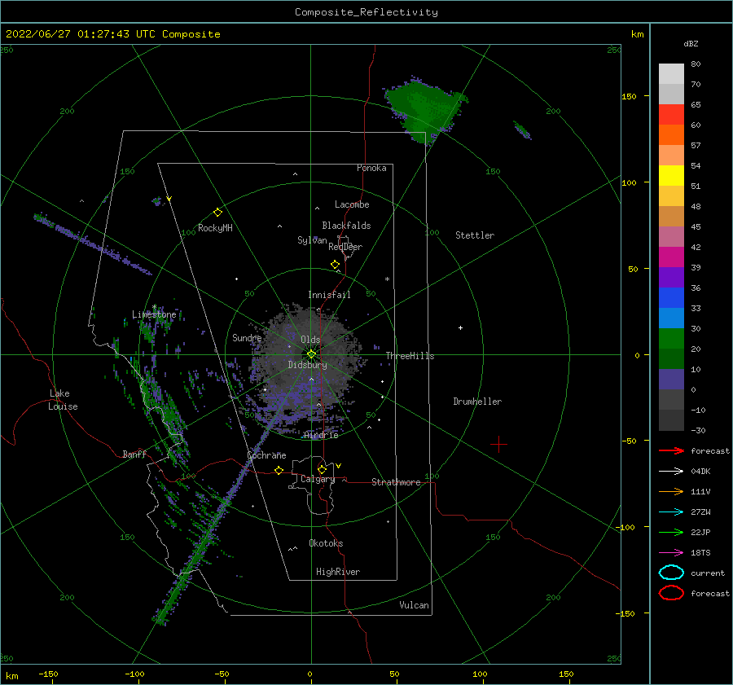Click the Strathmore city label

tap(396, 482)
